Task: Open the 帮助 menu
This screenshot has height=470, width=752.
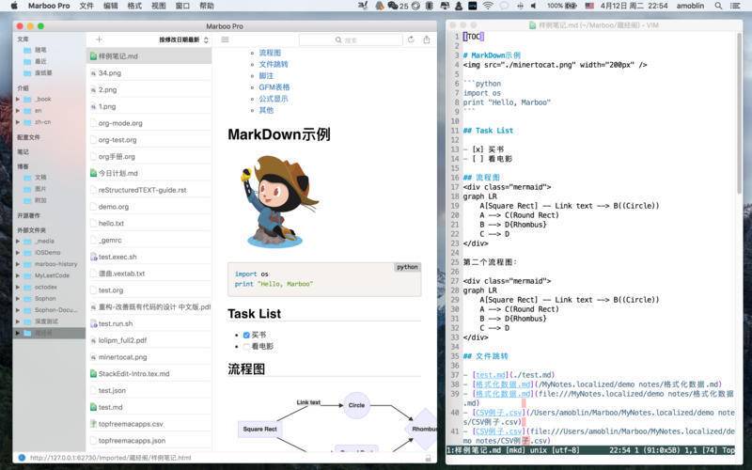Action: pos(207,6)
